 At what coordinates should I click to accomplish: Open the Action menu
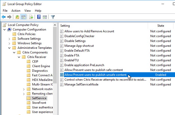tap(16, 11)
